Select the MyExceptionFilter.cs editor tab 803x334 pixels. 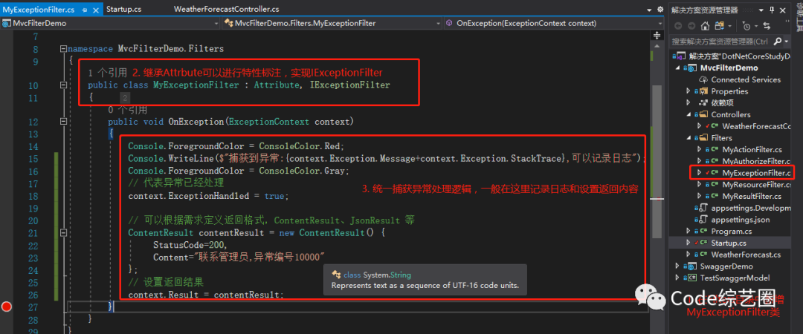[39, 10]
